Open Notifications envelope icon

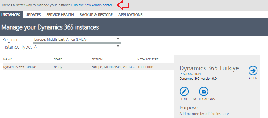pyautogui.click(x=204, y=92)
